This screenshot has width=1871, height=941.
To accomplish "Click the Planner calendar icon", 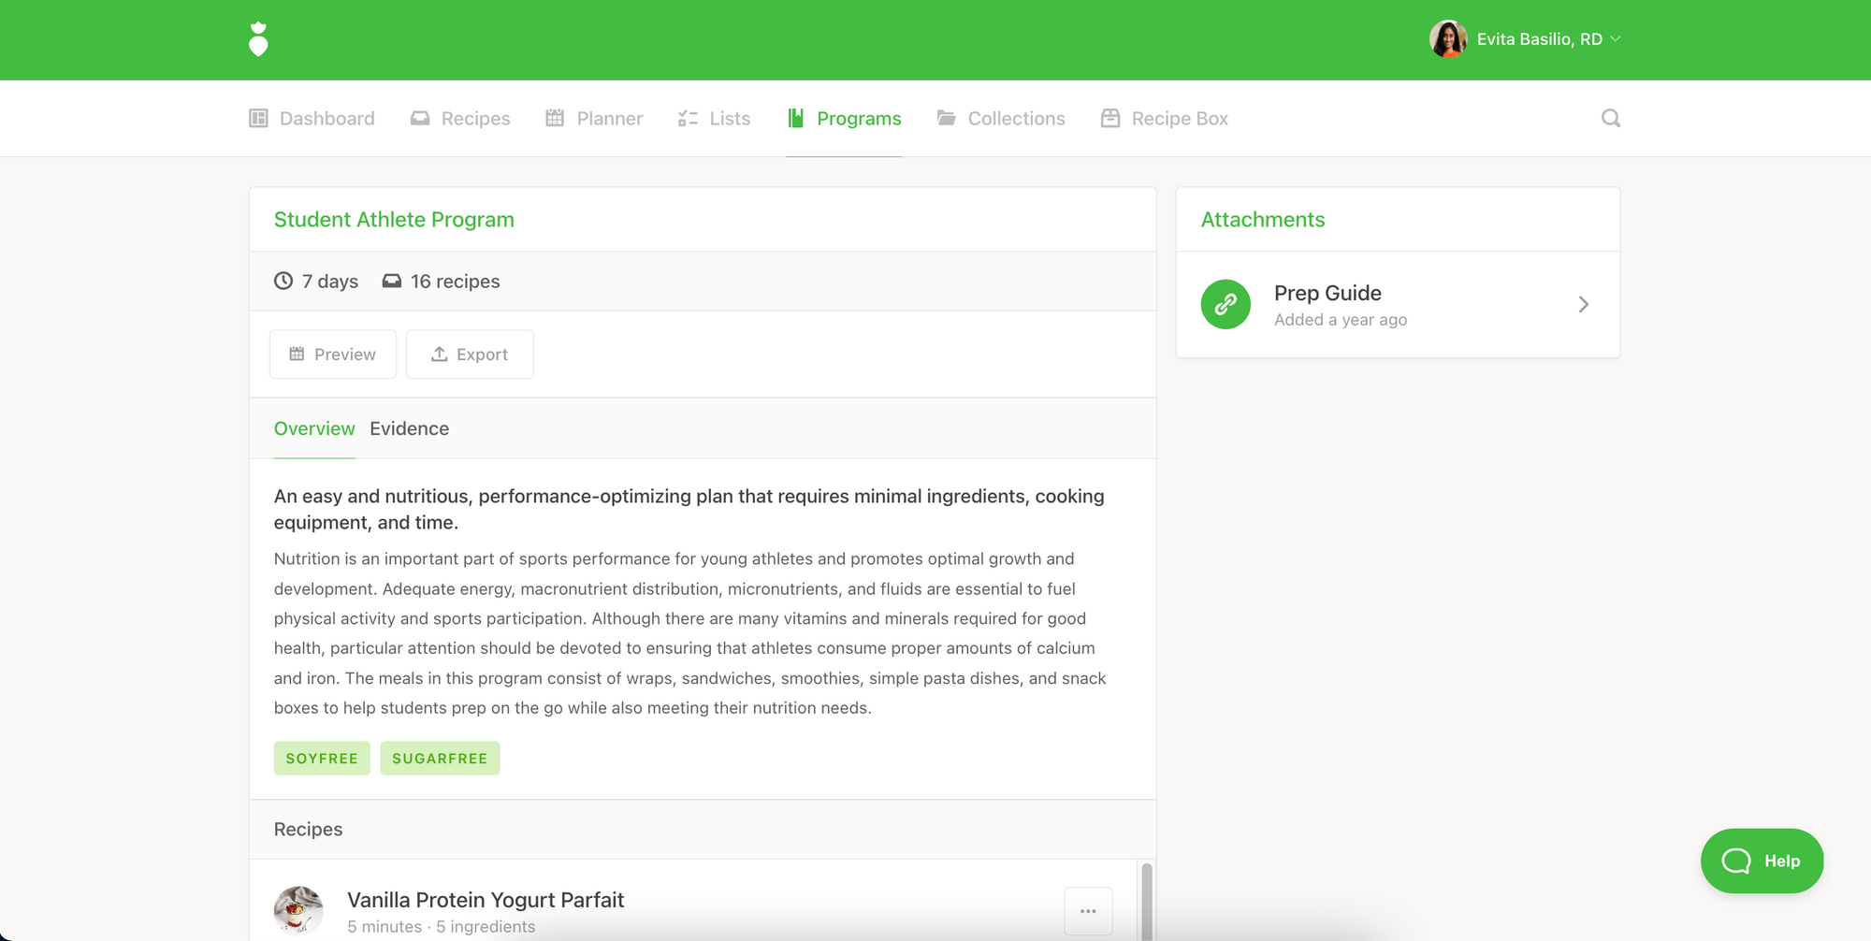I will [x=555, y=118].
